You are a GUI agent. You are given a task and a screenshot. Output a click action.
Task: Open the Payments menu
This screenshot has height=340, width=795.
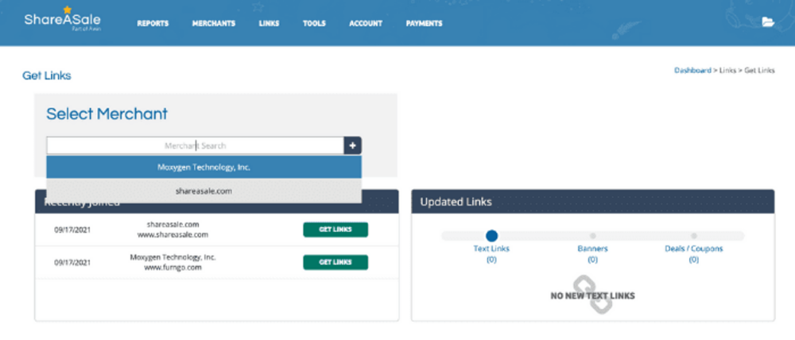(424, 24)
